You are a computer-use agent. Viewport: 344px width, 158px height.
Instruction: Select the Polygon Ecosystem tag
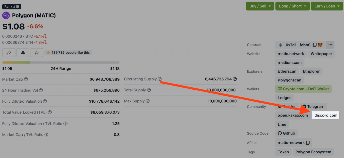pyautogui.click(x=313, y=152)
